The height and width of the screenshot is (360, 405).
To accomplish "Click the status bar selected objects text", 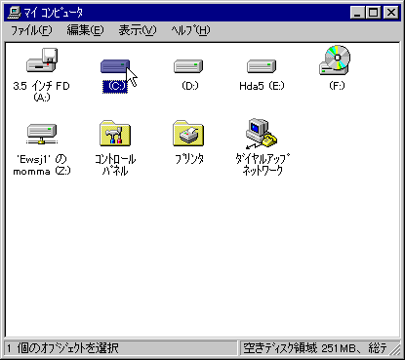I will (x=63, y=348).
